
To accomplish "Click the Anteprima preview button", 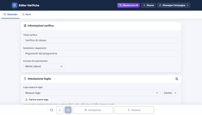I will pyautogui.click(x=93, y=110).
